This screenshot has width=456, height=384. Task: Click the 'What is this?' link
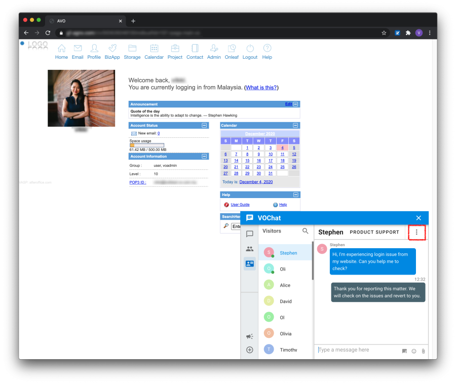pyautogui.click(x=261, y=87)
